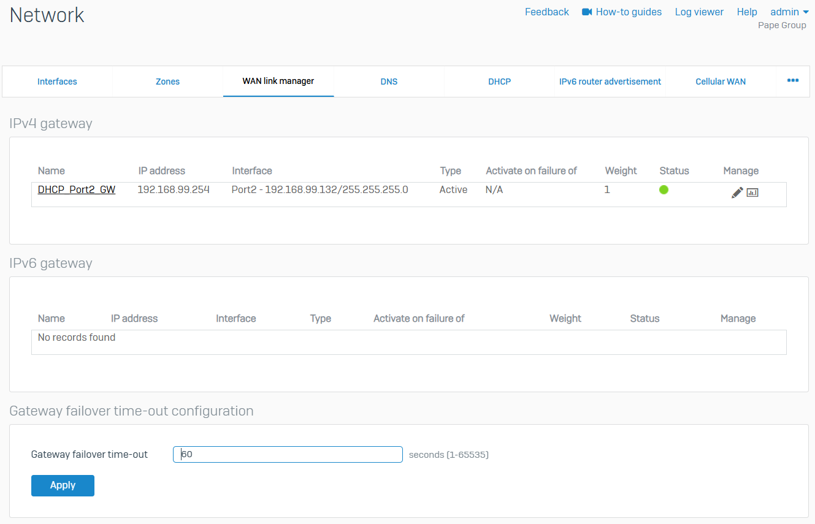Screen dimensions: 815x524
Task: Open the Cellular WAN tab
Action: 721,82
